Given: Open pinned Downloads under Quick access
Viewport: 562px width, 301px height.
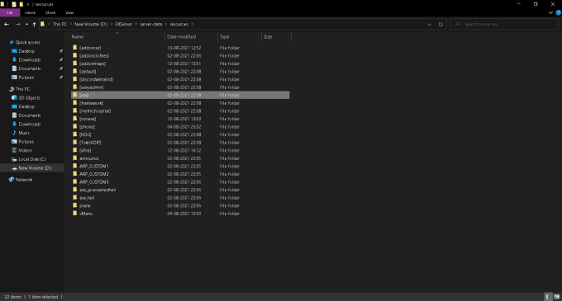Looking at the screenshot, I should [30, 59].
